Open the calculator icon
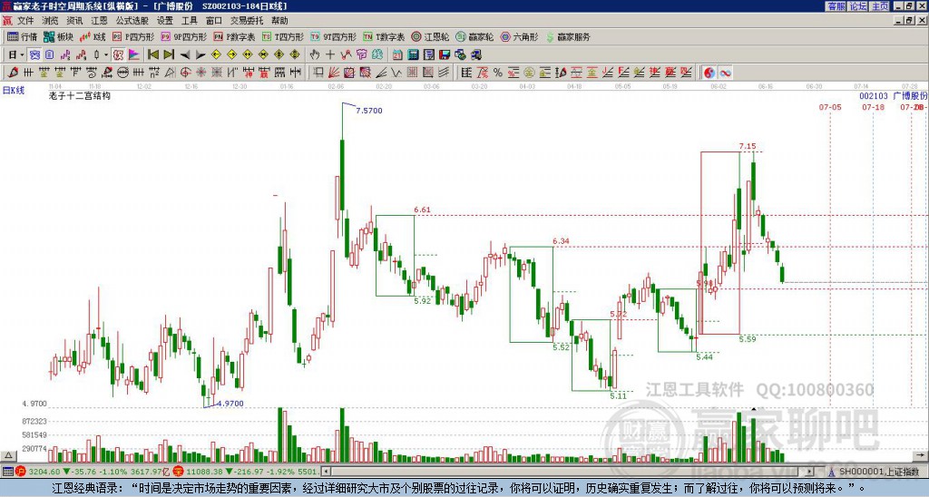The image size is (929, 497). click(x=413, y=54)
